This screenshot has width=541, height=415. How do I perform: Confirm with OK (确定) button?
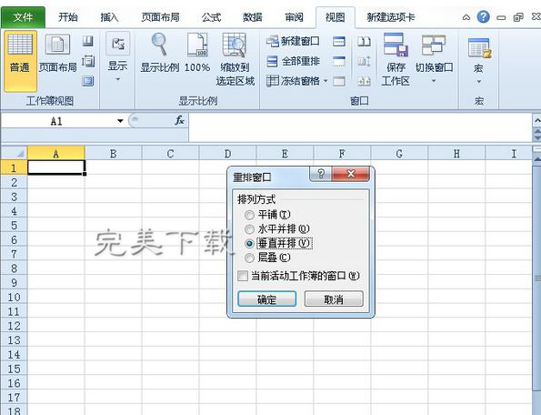point(266,299)
